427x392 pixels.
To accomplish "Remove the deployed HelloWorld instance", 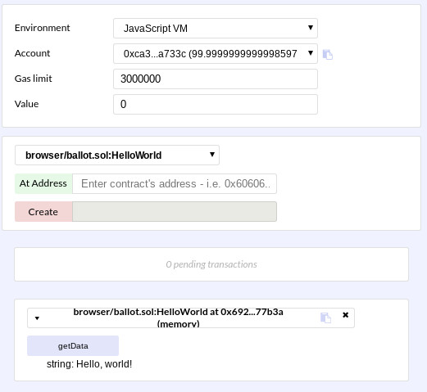I will (345, 315).
